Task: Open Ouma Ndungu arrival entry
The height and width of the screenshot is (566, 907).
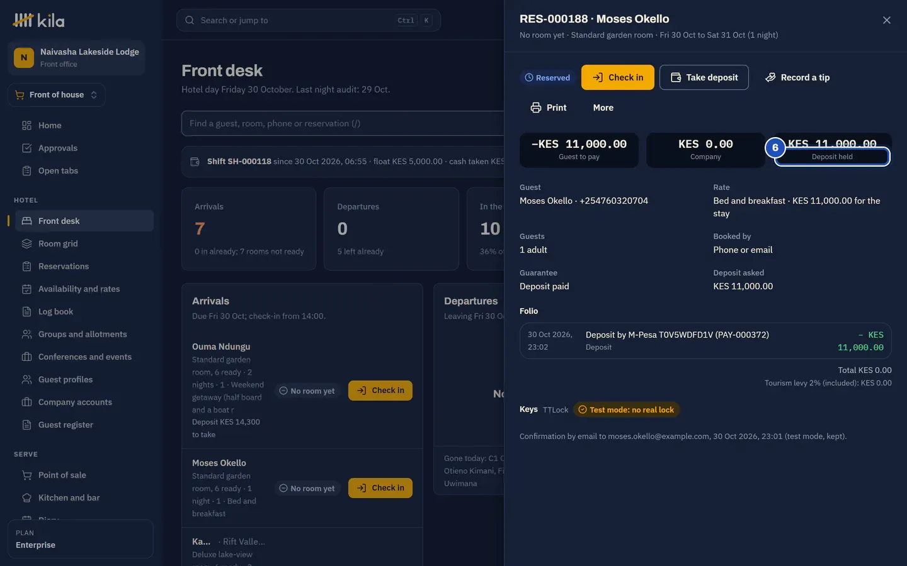Action: [x=302, y=391]
